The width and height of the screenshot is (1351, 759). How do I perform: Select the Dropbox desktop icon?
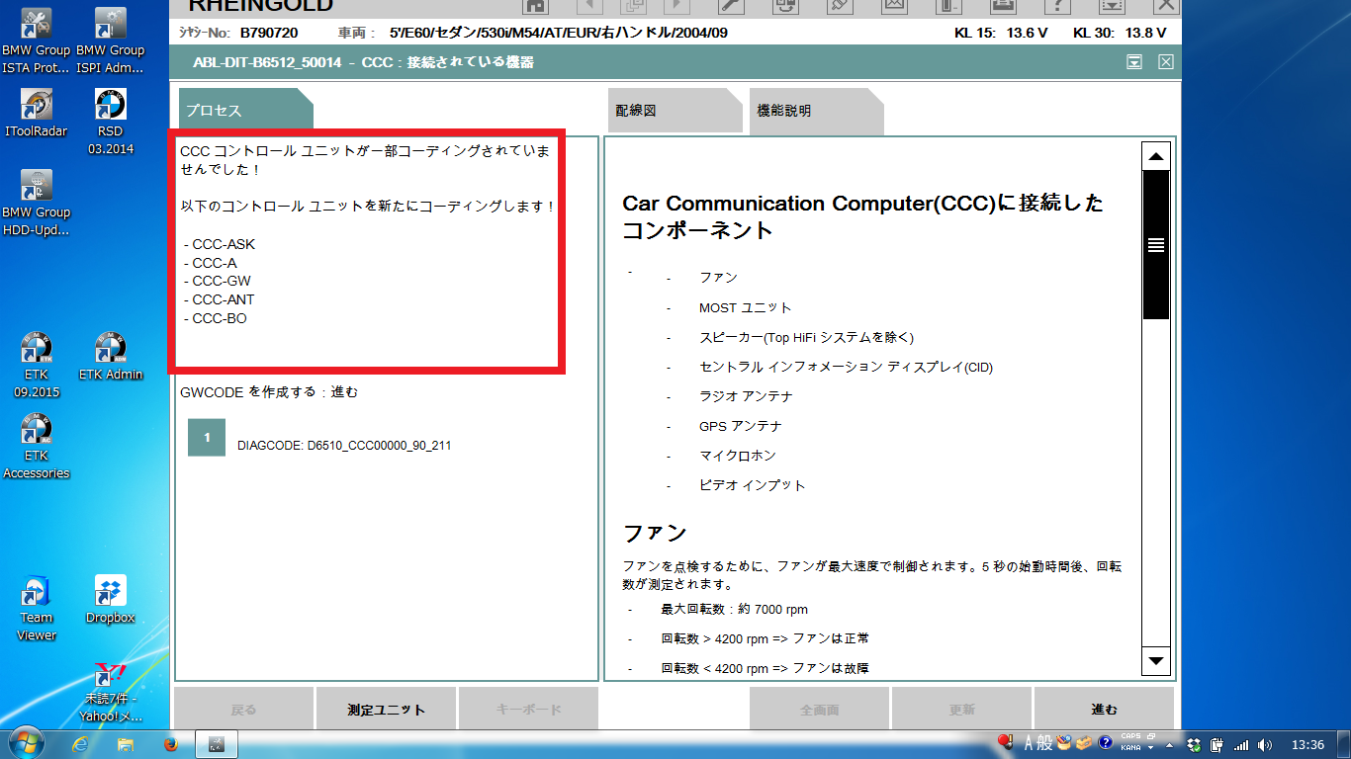click(x=110, y=600)
